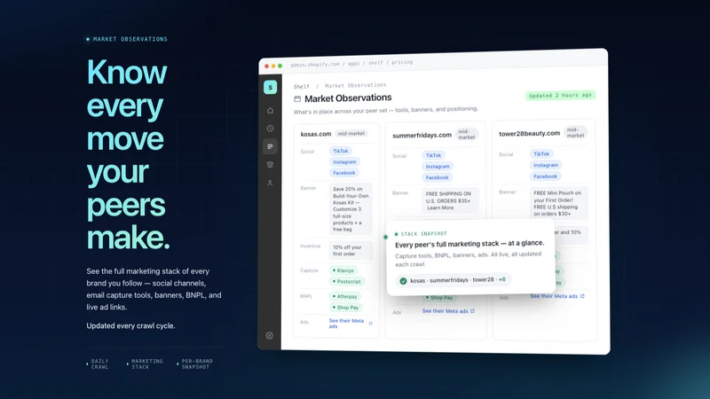The height and width of the screenshot is (399, 710).
Task: Open the clock history icon in sidebar
Action: point(270,129)
